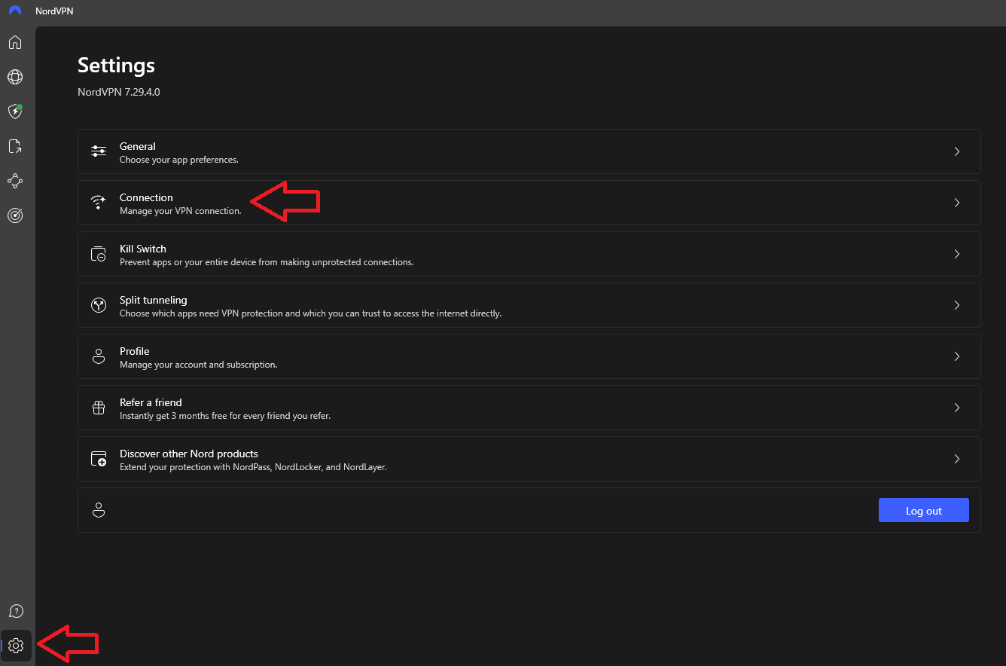Viewport: 1006px width, 666px height.
Task: Click the gift icon beside Refer a friend
Action: (99, 408)
